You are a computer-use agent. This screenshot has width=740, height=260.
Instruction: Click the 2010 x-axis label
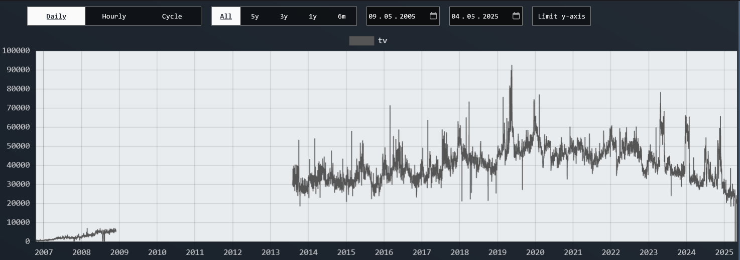(157, 252)
